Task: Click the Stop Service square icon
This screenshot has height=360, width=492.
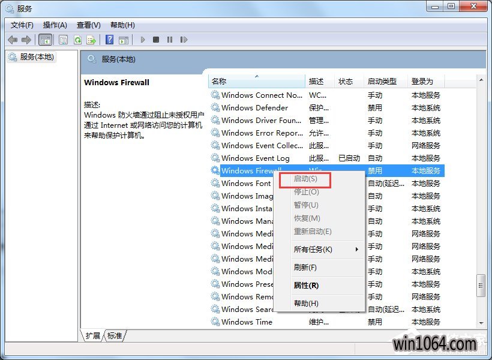Action: (x=156, y=40)
